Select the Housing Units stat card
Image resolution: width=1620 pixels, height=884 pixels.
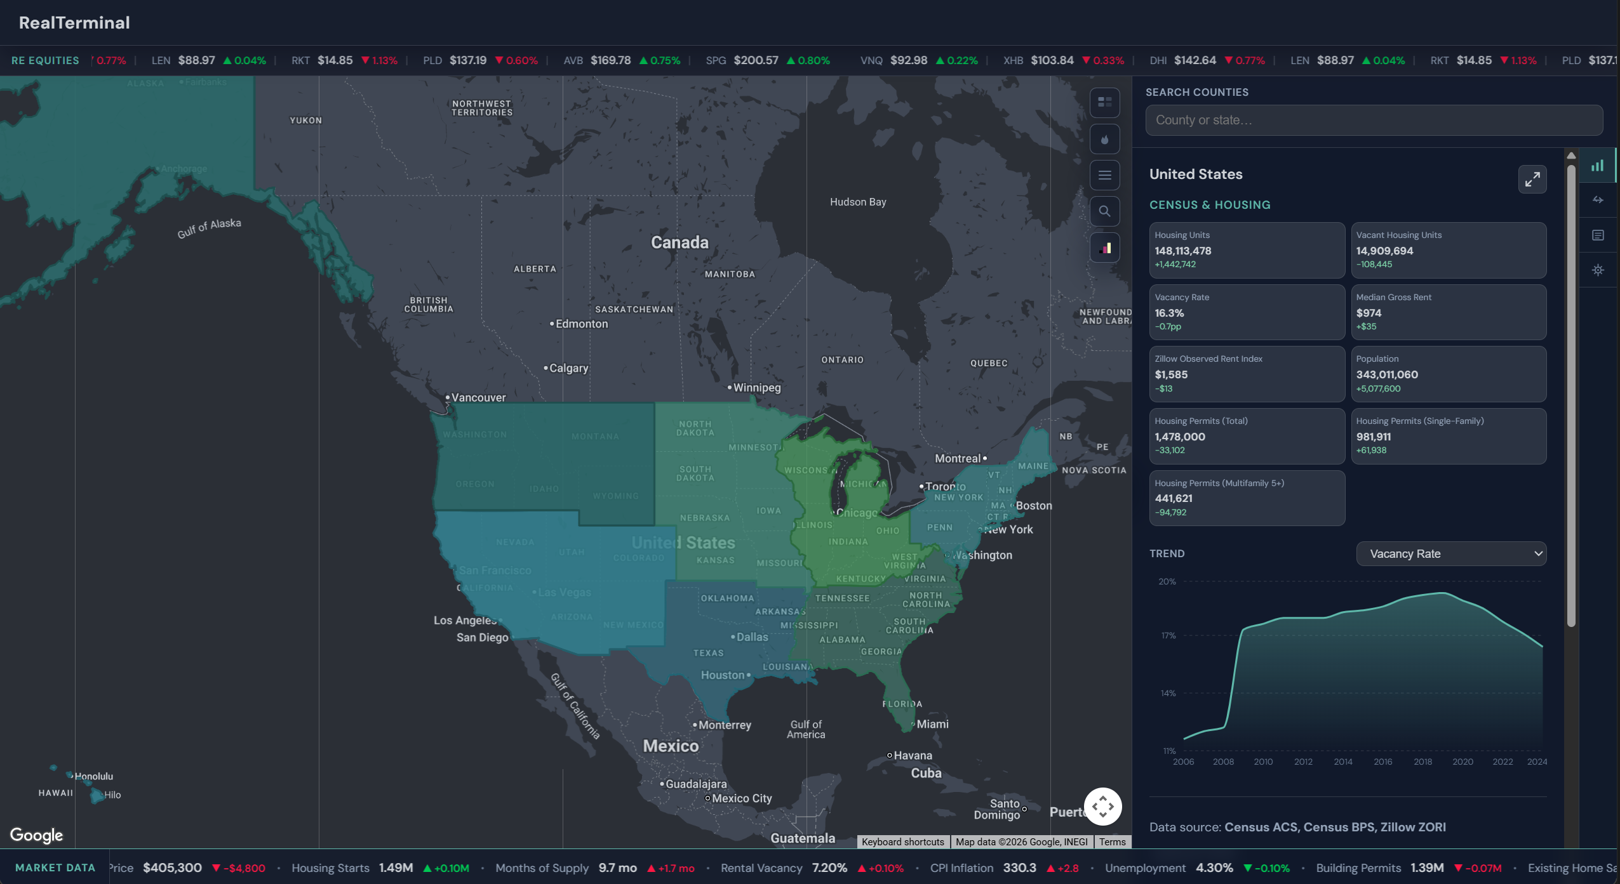coord(1246,249)
